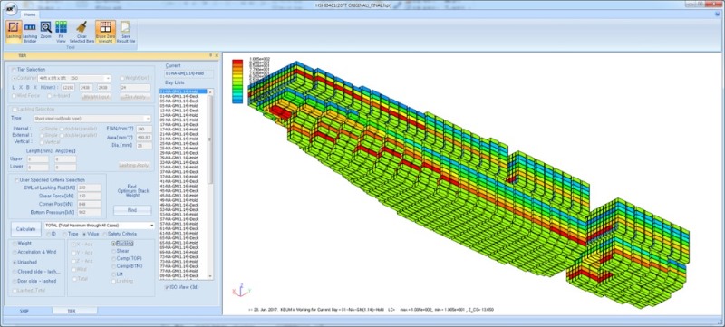Expand the Container size dropdown
The height and width of the screenshot is (327, 725).
point(74,78)
